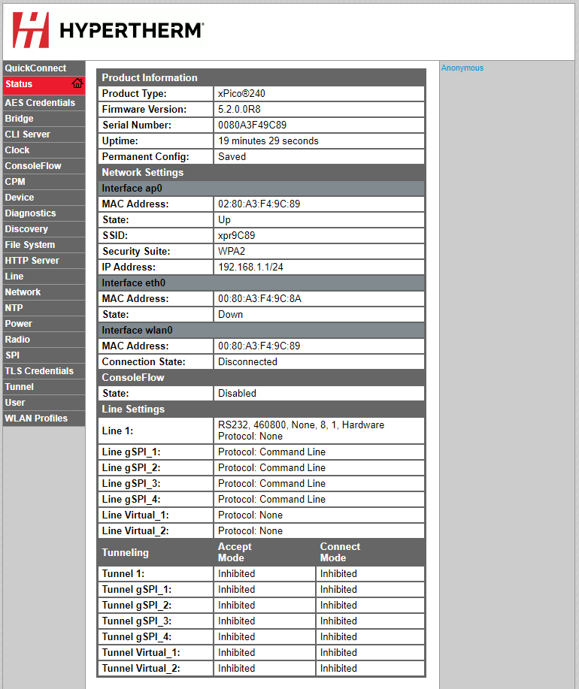The image size is (579, 689).
Task: Select HTTP Server in sidebar
Action: coord(32,261)
